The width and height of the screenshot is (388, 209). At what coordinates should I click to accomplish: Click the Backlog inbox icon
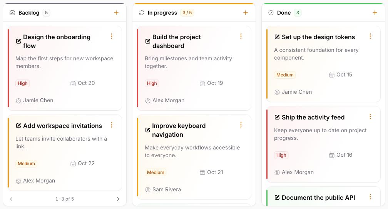(12, 13)
